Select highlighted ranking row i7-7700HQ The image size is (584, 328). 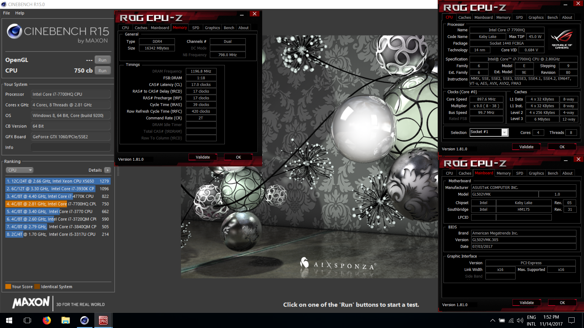tap(58, 204)
